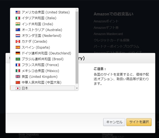
Task: Click the México flag icon
Action: pos(18,71)
